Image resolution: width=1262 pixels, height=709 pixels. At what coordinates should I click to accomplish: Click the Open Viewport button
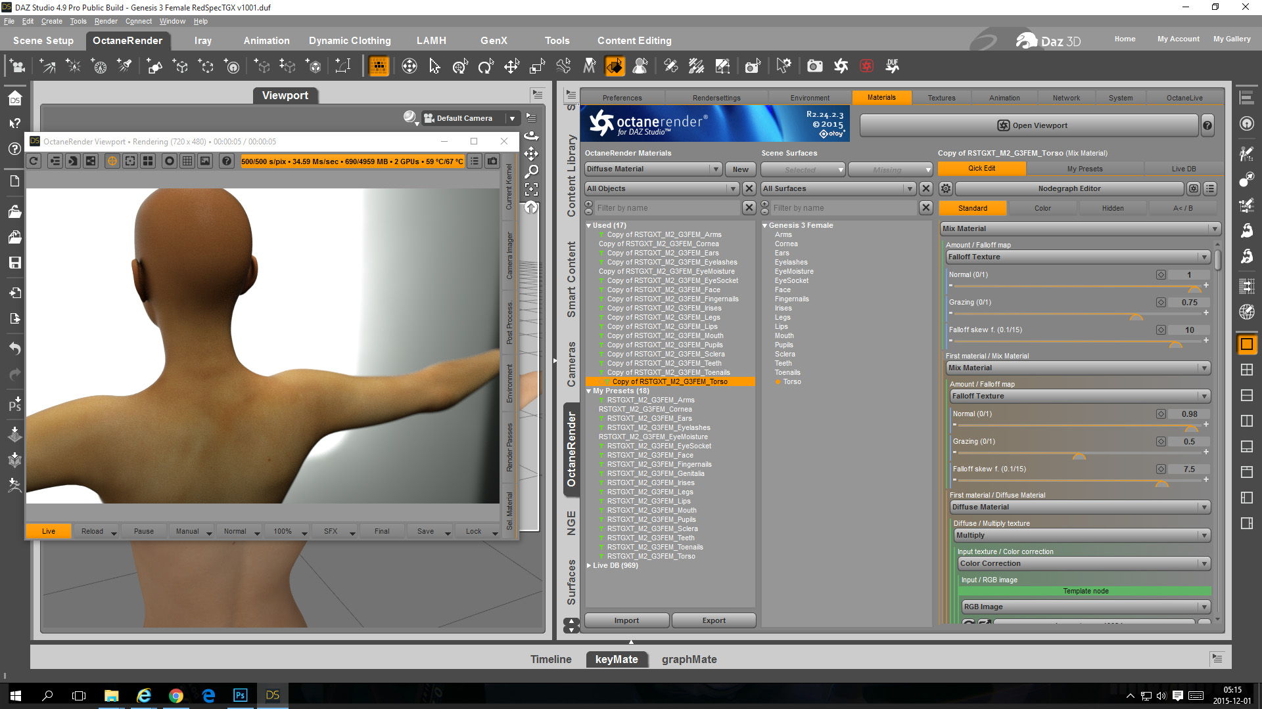click(x=1032, y=125)
